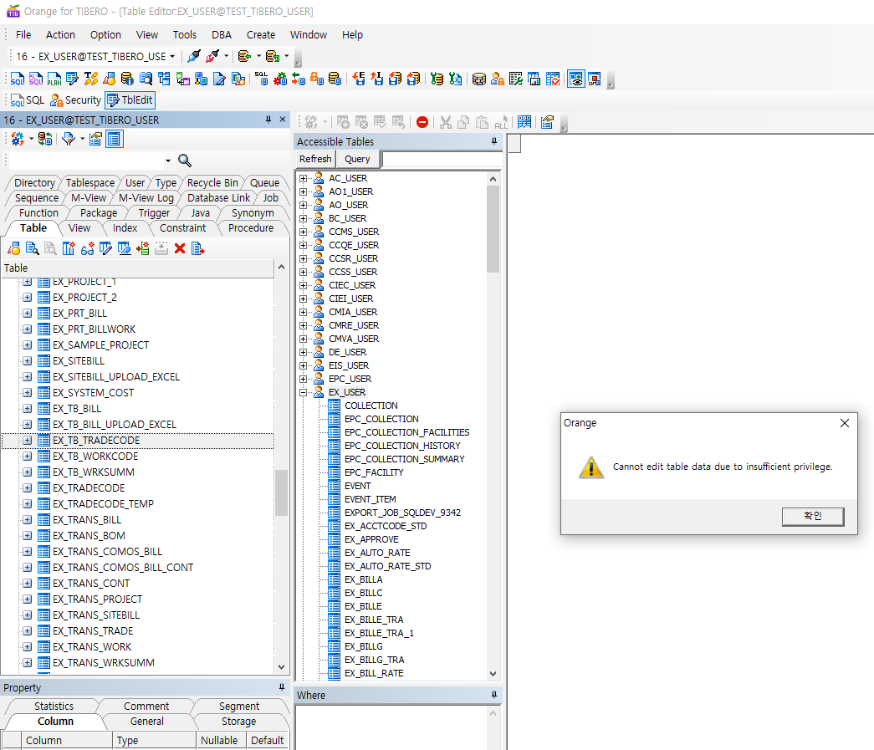Click the warning icon in the Orange dialog
This screenshot has height=750, width=874.
[x=591, y=467]
